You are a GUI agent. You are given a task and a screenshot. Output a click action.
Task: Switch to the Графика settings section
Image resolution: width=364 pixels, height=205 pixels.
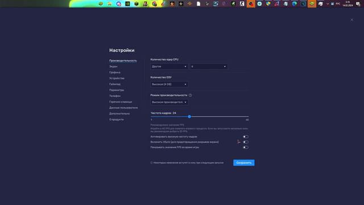[x=115, y=72]
